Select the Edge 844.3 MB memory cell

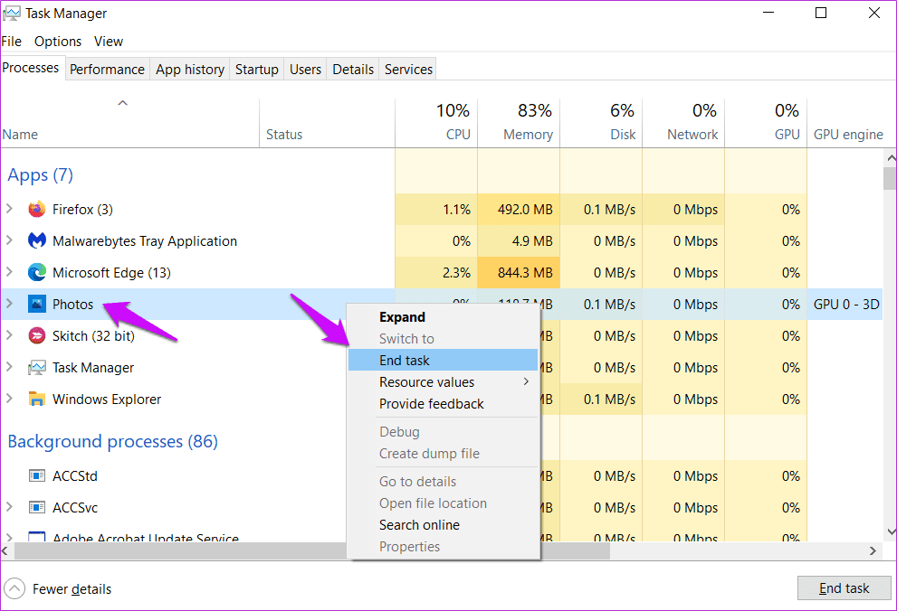click(519, 272)
